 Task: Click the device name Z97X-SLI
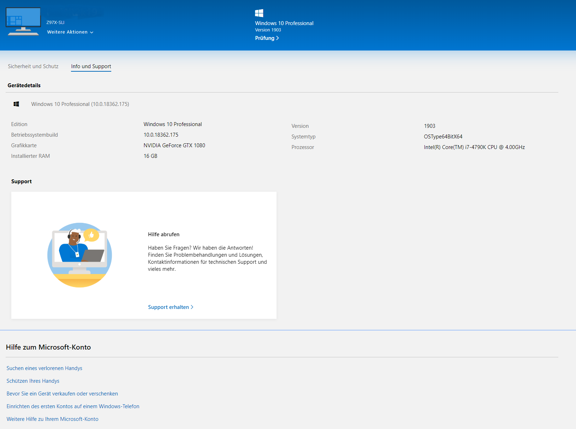click(55, 23)
